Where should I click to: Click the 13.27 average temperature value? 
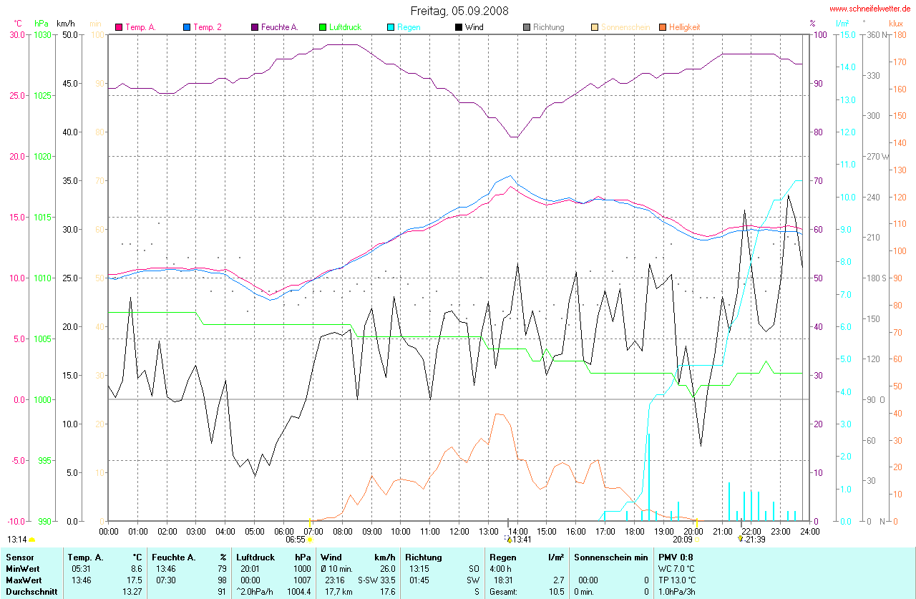[132, 592]
